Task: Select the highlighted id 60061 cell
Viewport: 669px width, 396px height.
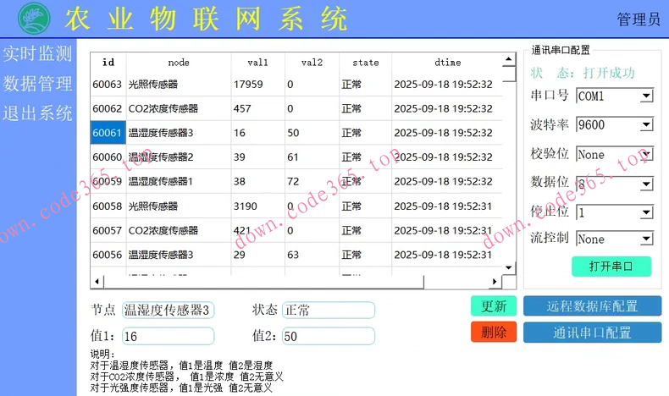Action: (x=108, y=133)
